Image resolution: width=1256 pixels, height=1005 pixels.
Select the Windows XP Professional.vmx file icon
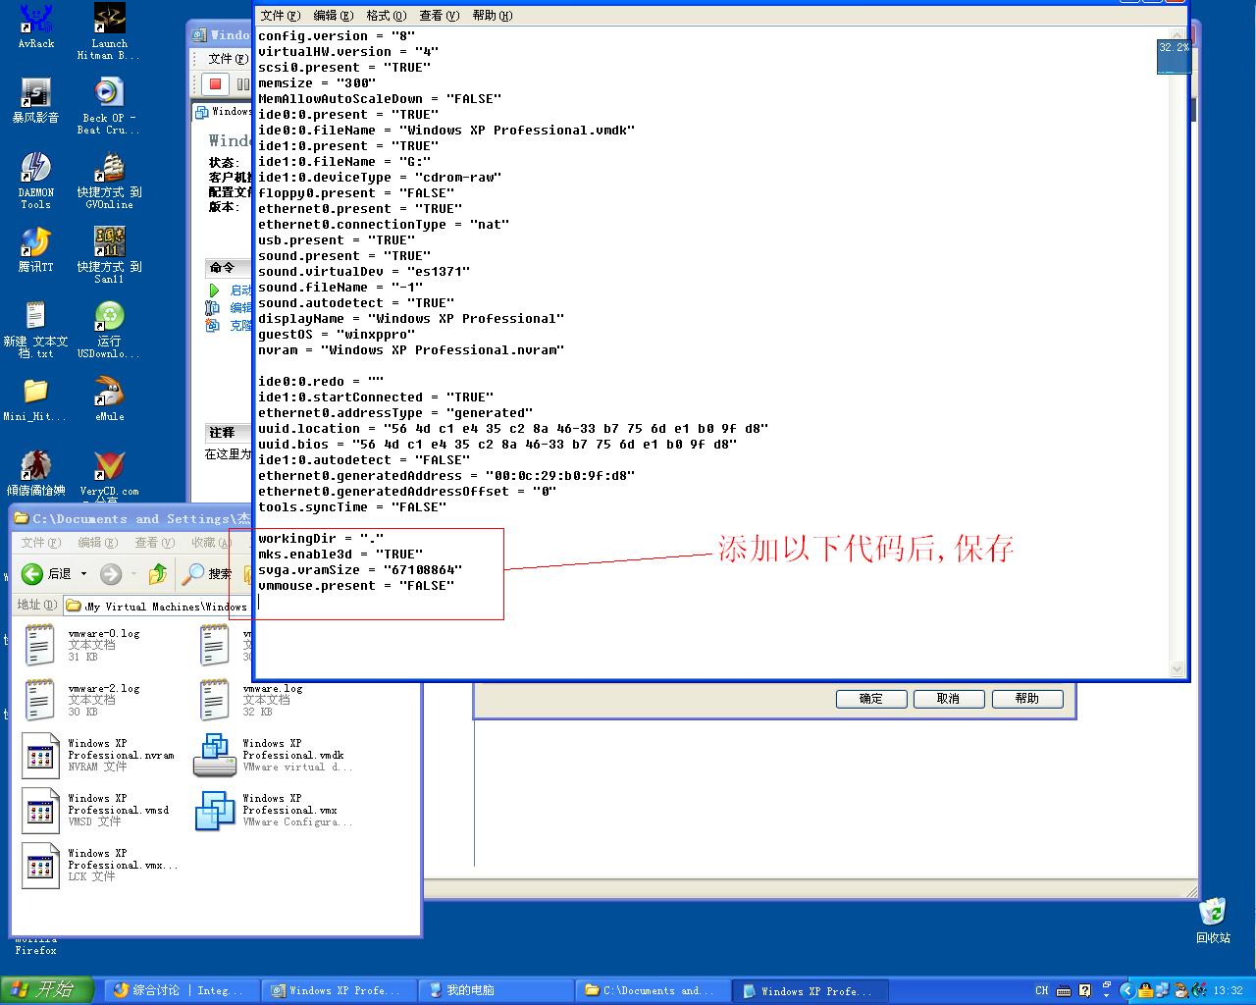tap(214, 811)
